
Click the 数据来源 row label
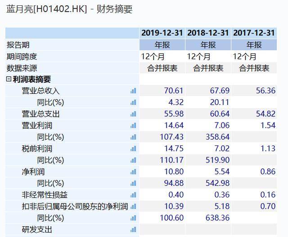coord(22,68)
